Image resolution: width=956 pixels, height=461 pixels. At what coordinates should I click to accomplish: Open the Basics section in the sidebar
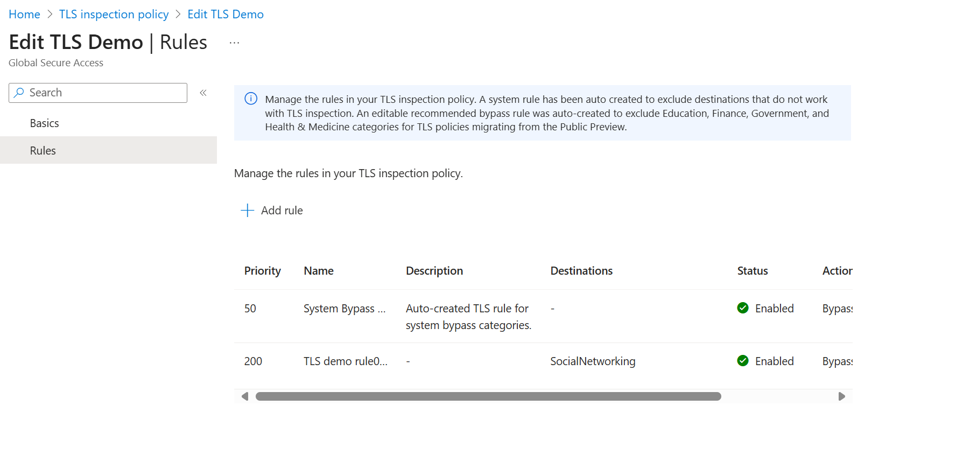[45, 123]
